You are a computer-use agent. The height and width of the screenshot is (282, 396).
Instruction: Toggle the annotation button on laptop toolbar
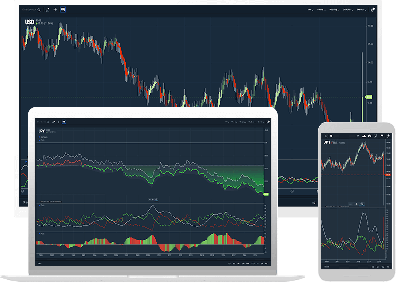tap(63, 122)
